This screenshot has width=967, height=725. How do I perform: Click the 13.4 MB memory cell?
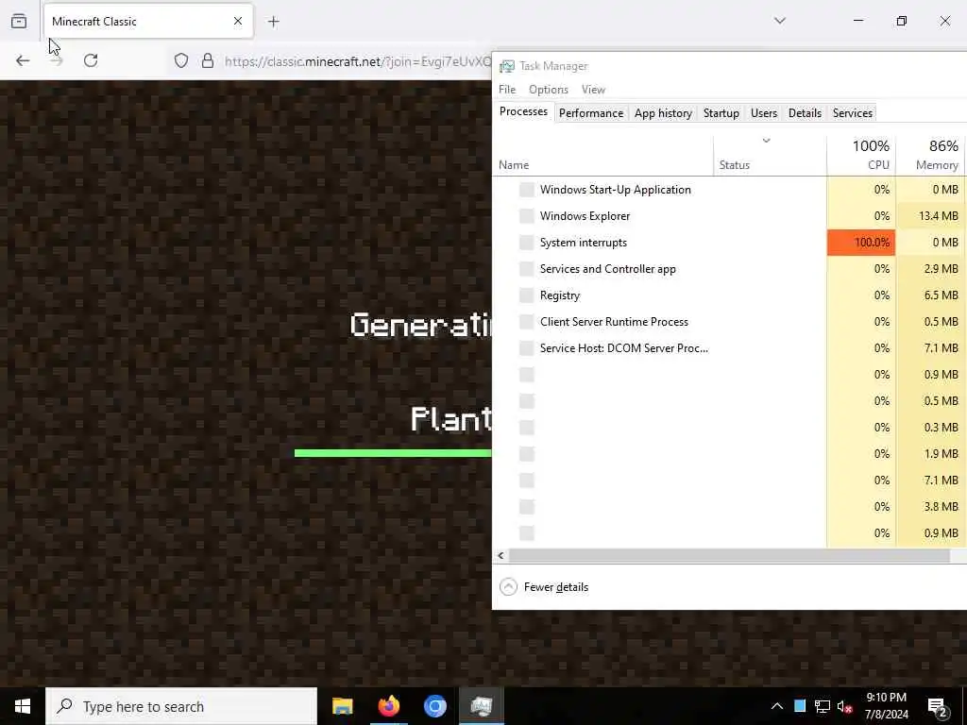tap(932, 216)
